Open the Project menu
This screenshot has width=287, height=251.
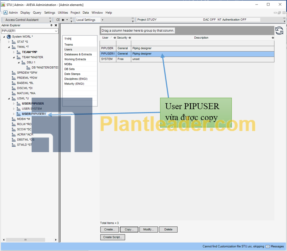click(x=75, y=13)
